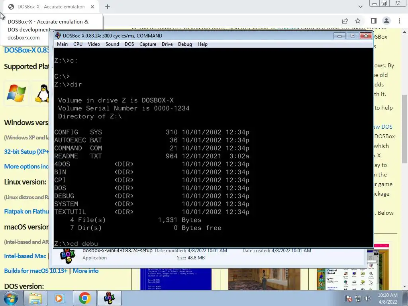Open the Video menu in DOSBox-X
408x306 pixels.
[x=94, y=44]
